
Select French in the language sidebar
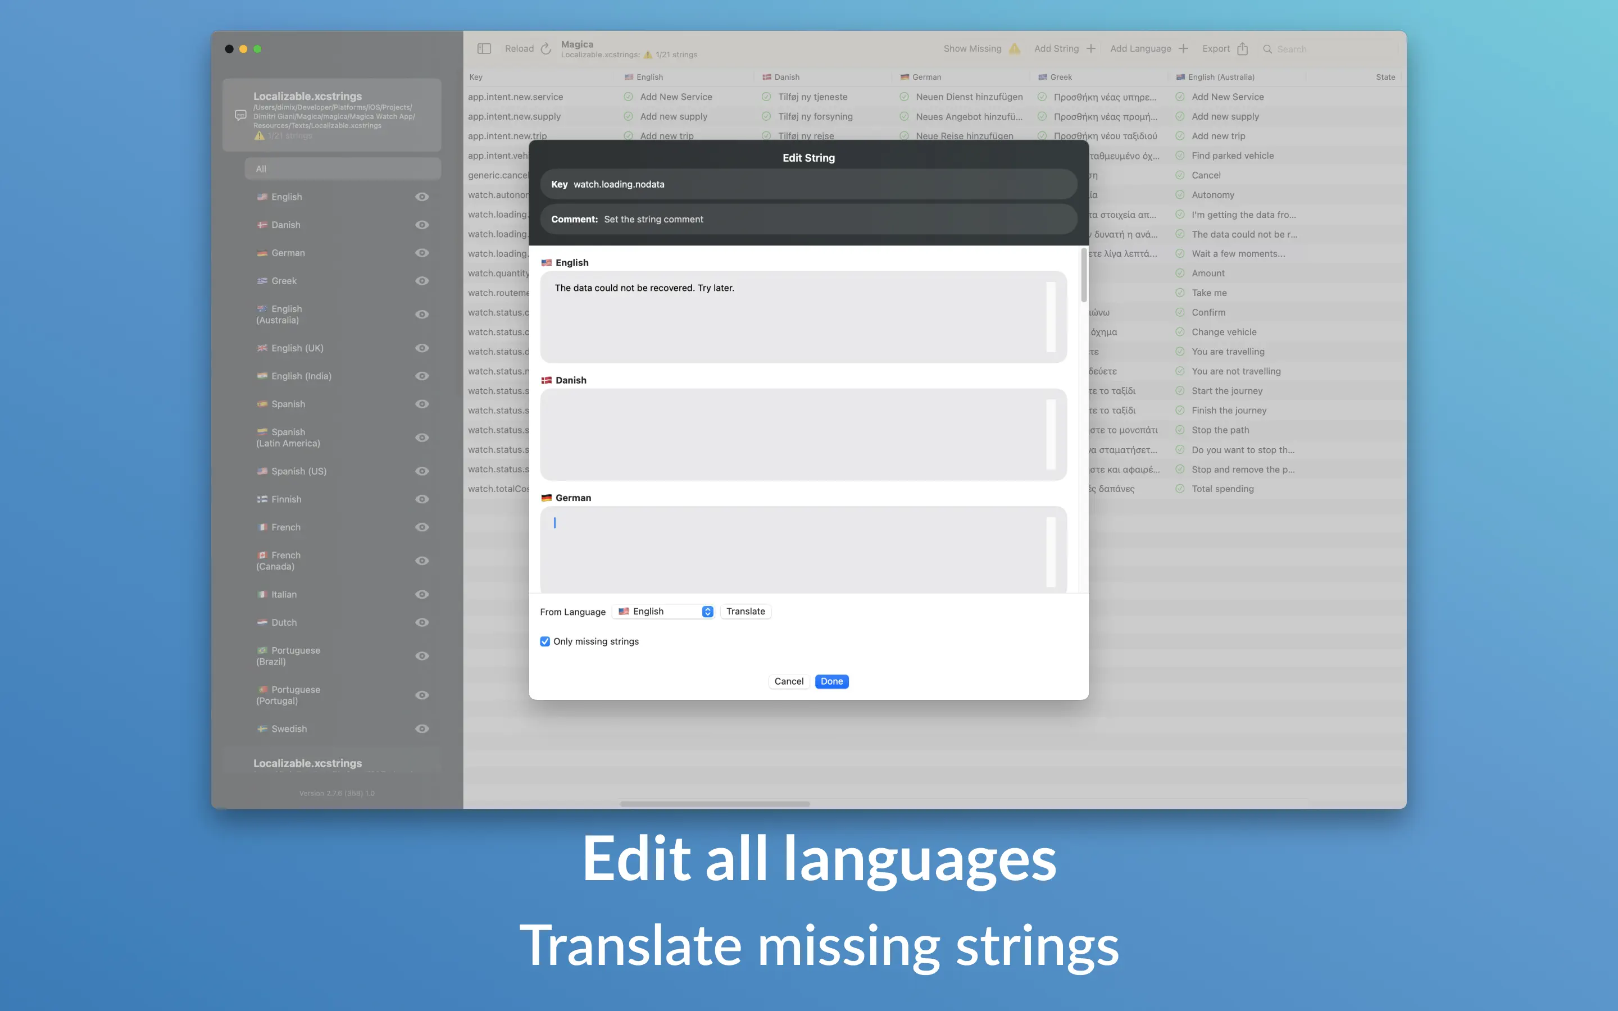pyautogui.click(x=286, y=527)
